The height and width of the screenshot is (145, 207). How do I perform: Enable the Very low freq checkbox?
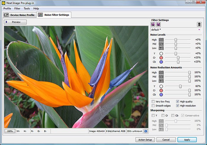(153, 101)
